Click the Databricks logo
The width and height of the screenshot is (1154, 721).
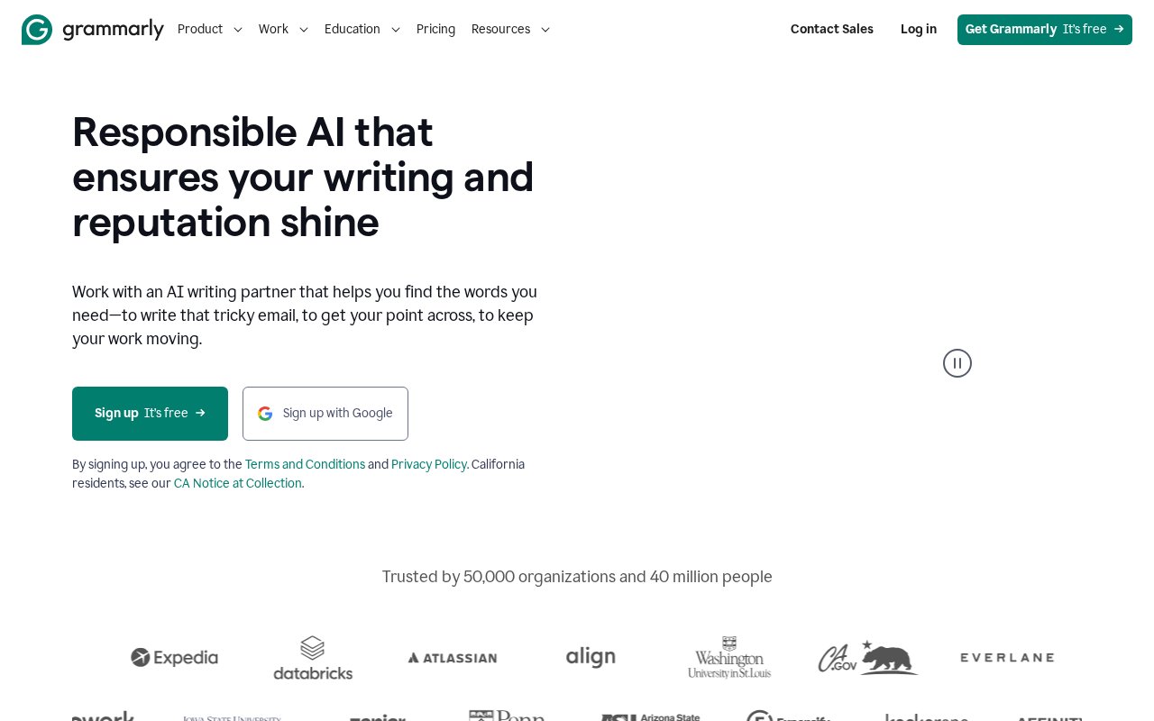[x=313, y=658]
